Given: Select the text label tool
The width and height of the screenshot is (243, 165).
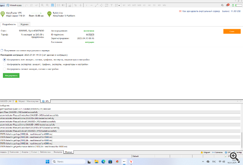Looking at the screenshot, I should (111, 5).
